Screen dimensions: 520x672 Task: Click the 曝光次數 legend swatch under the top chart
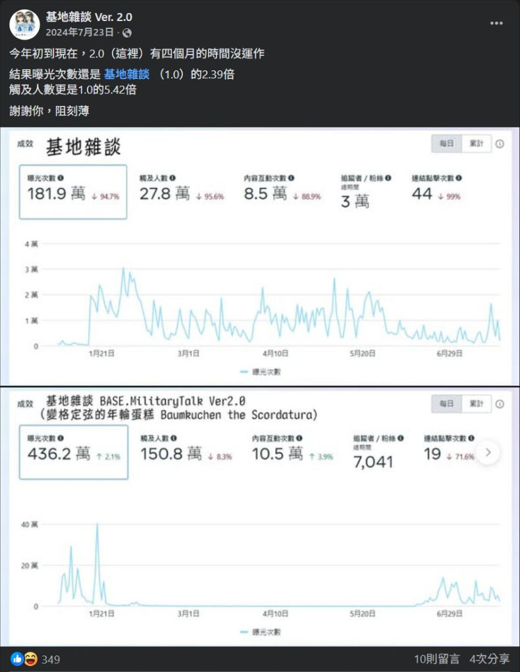click(246, 372)
